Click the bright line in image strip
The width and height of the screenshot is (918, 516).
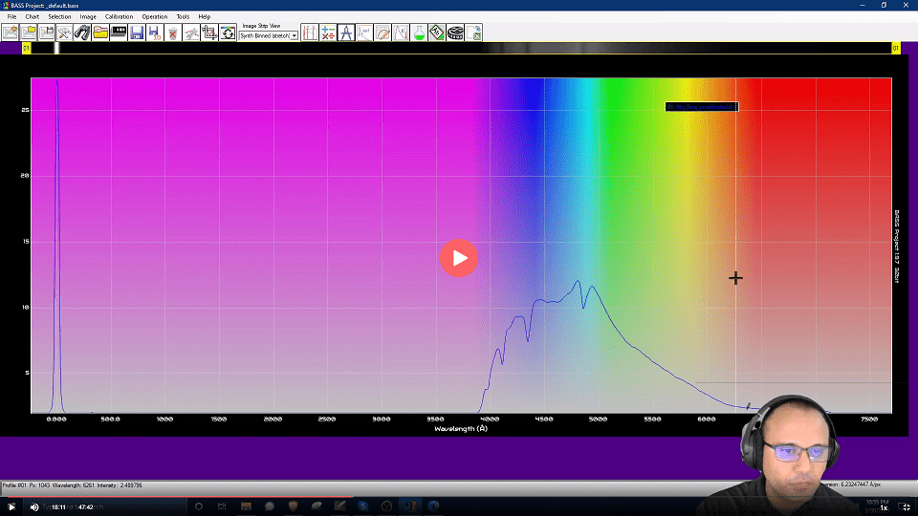56,48
